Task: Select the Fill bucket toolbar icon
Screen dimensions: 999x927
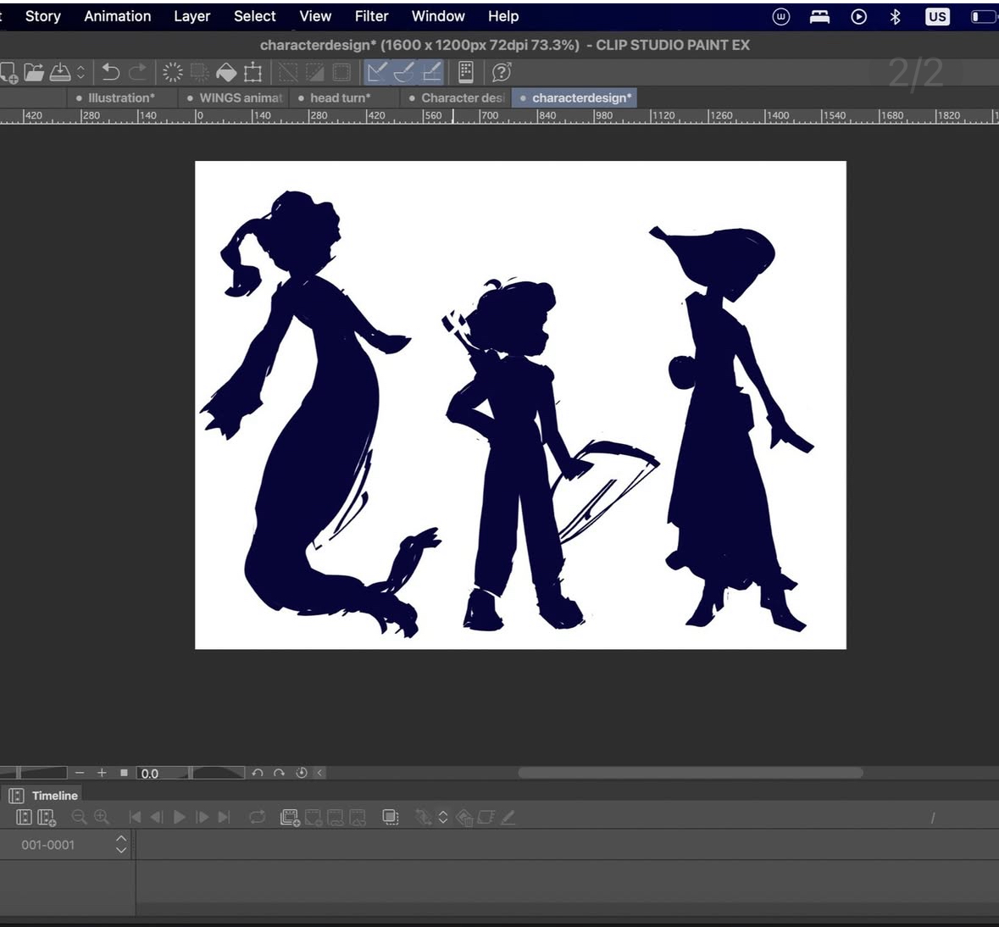Action: (x=226, y=73)
